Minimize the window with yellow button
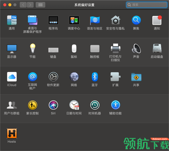Image resolution: width=169 pixels, height=151 pixels. pyautogui.click(x=10, y=5)
